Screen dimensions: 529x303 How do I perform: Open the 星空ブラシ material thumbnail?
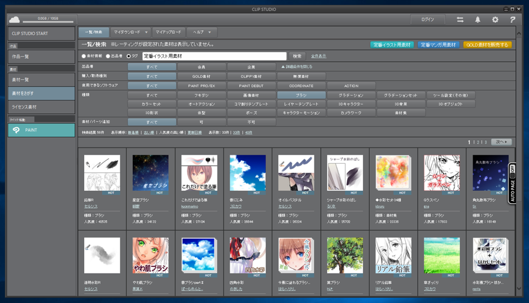tap(150, 173)
